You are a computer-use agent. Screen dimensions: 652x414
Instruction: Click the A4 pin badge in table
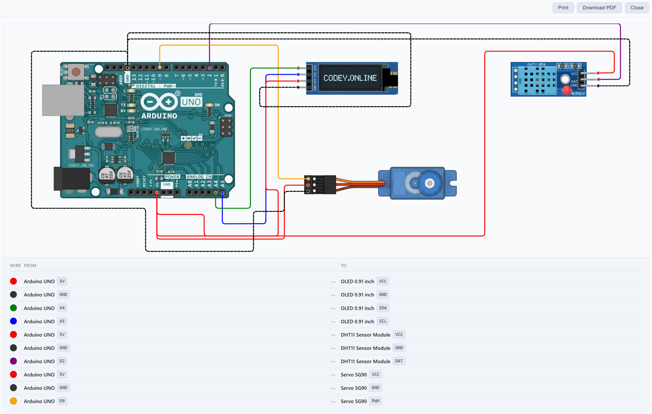62,308
